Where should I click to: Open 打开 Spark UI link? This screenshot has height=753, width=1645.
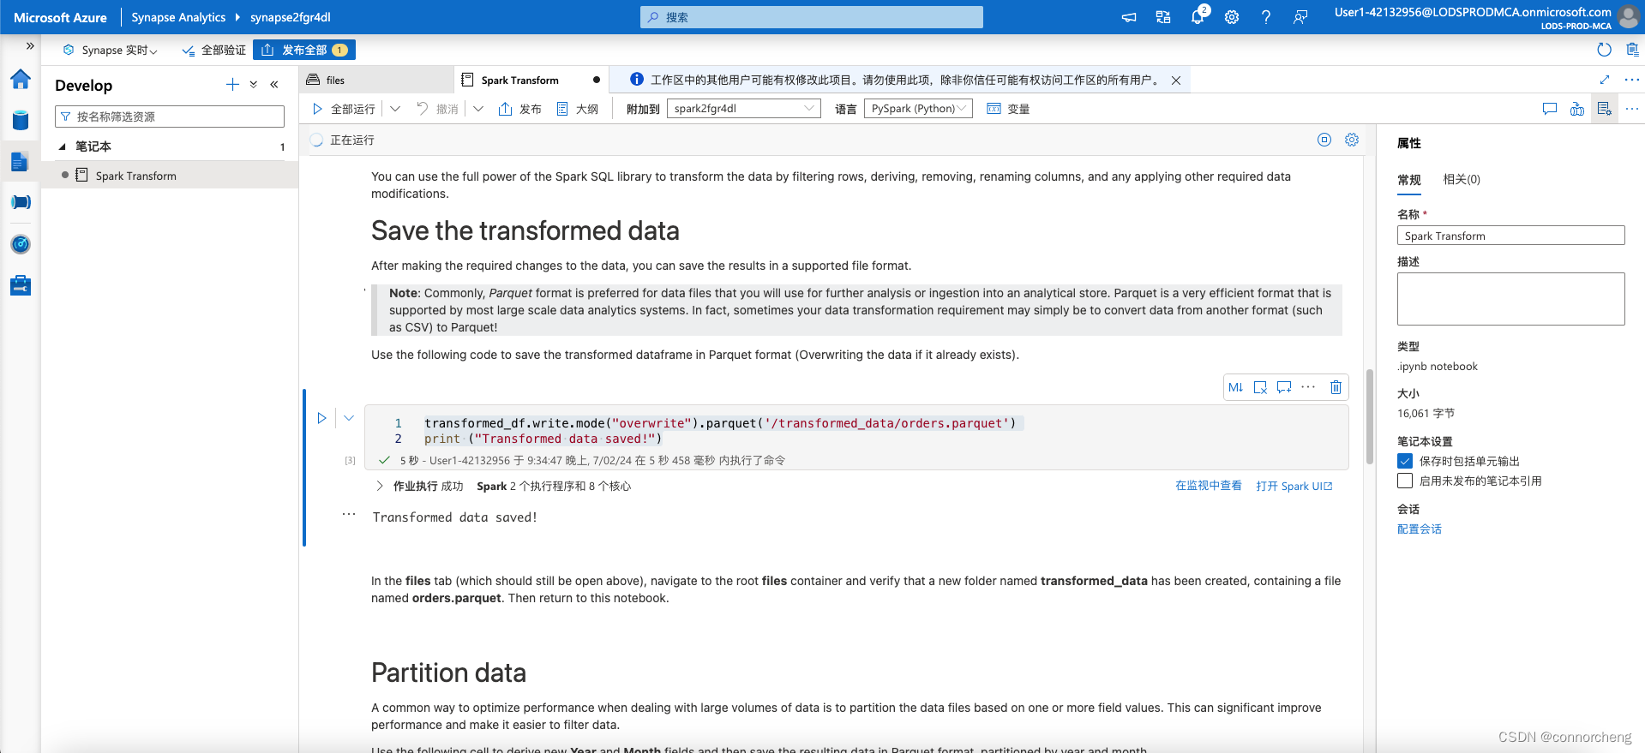(x=1294, y=486)
